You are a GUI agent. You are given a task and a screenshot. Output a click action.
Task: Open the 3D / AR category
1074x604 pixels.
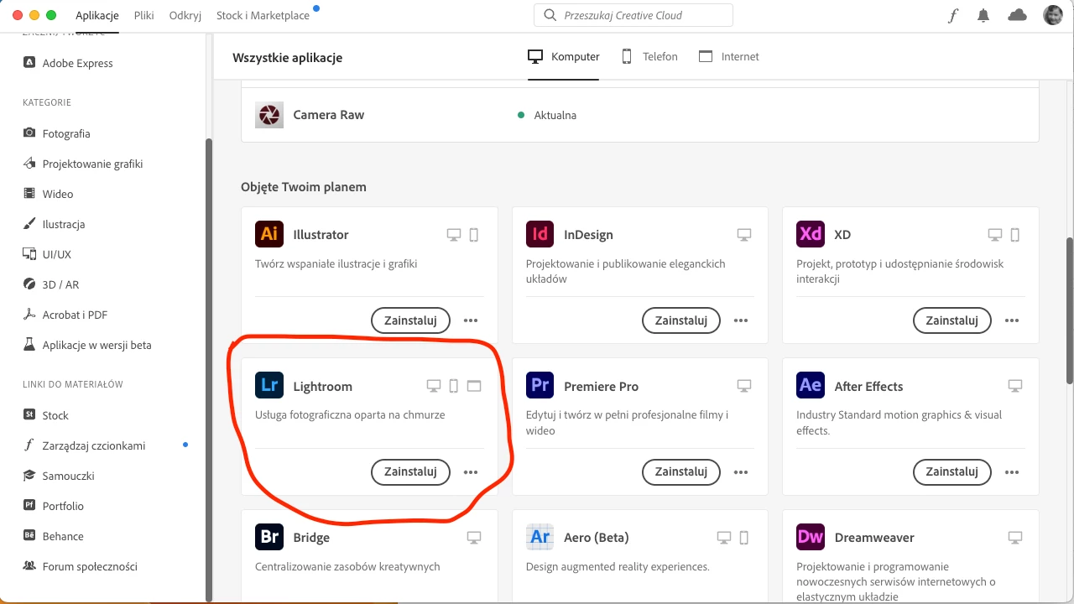pos(50,284)
